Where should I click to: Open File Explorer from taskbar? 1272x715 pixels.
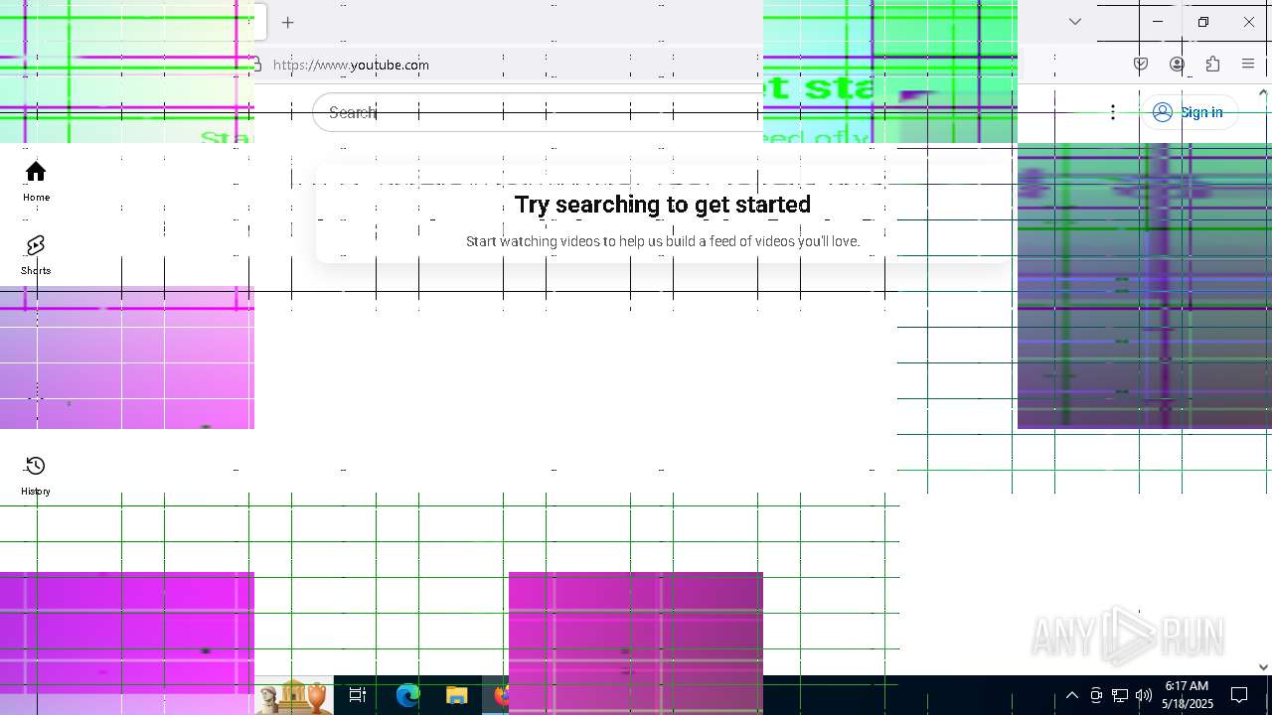457,695
